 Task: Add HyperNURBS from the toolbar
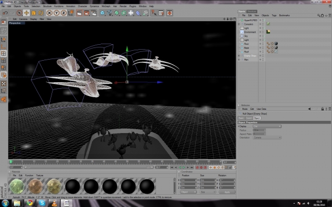tap(117, 13)
